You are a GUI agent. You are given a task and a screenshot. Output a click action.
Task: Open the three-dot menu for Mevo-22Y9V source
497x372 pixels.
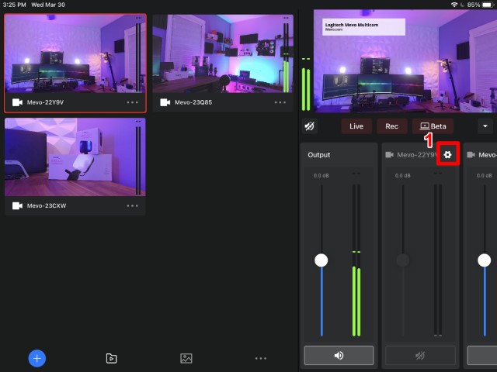tap(132, 102)
